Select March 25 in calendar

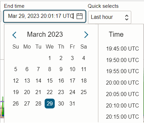[84, 92]
